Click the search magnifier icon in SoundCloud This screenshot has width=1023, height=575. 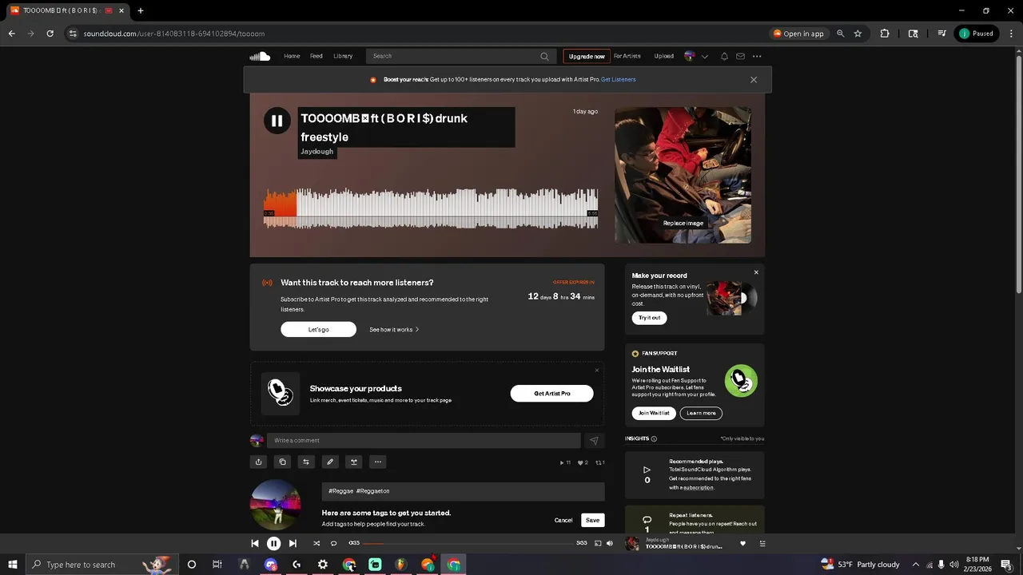[x=544, y=56]
